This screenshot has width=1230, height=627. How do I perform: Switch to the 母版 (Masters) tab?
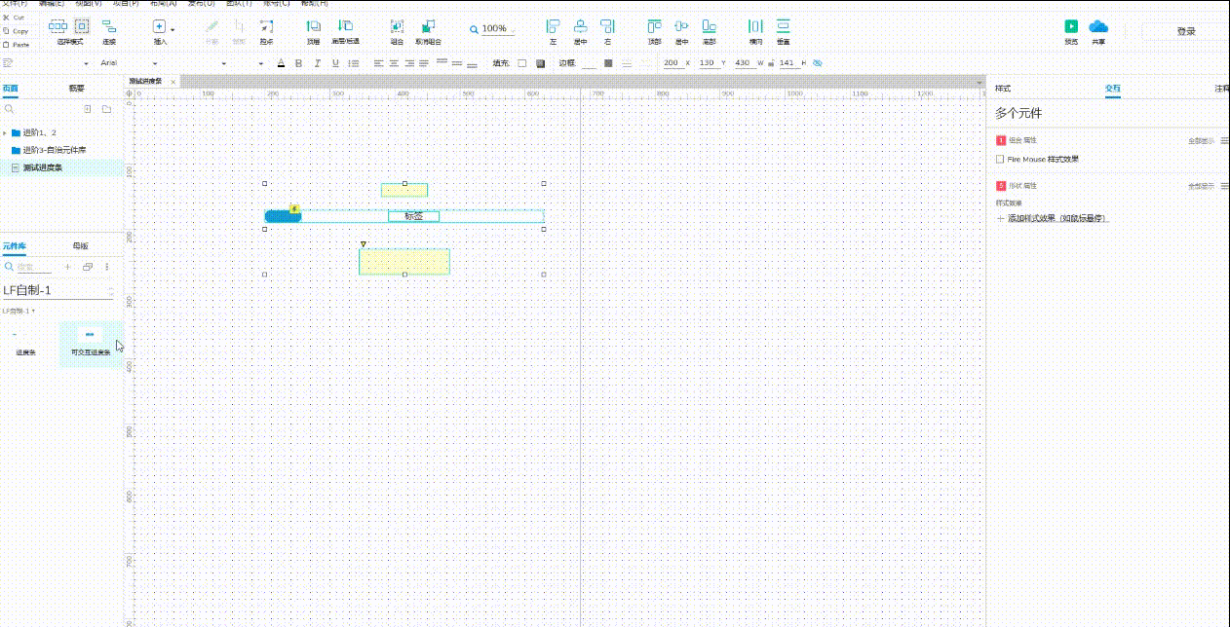(81, 246)
